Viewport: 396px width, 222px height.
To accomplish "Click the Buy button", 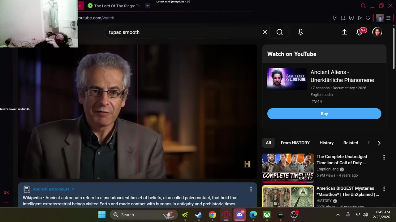I will tap(324, 114).
